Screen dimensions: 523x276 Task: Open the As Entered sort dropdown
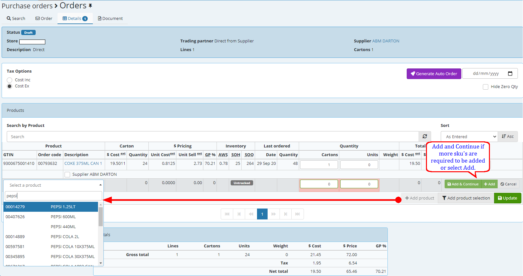pos(469,137)
